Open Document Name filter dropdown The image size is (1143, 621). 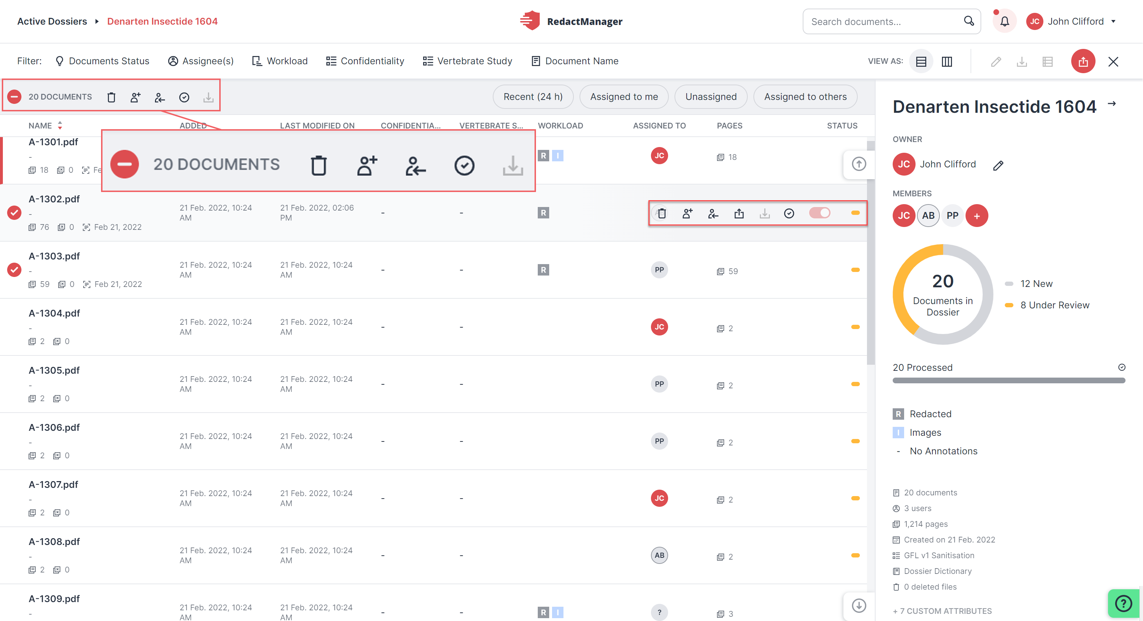pos(575,61)
